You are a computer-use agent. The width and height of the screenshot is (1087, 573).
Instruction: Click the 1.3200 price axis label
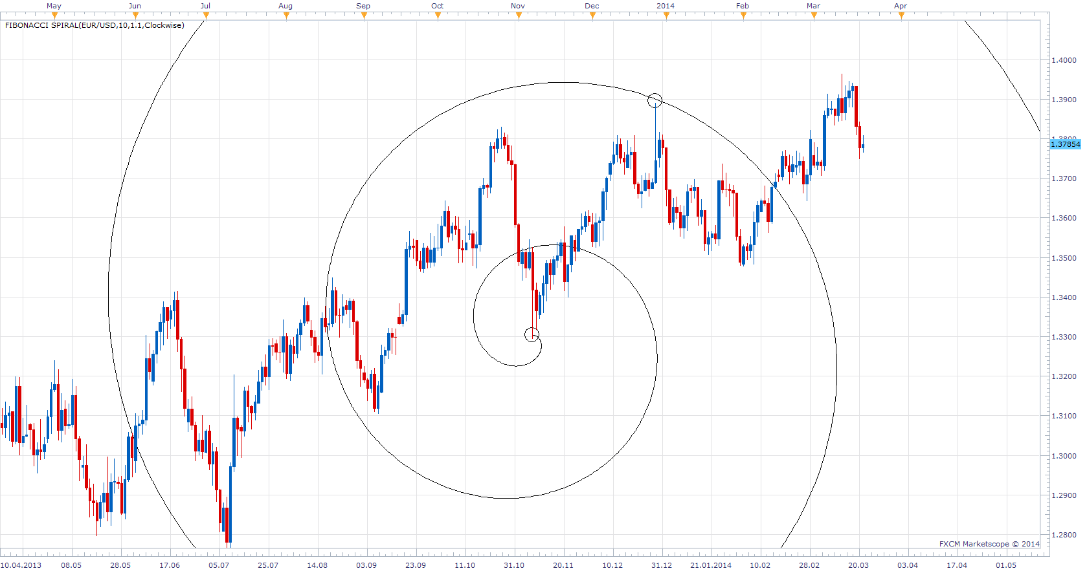pos(1064,376)
